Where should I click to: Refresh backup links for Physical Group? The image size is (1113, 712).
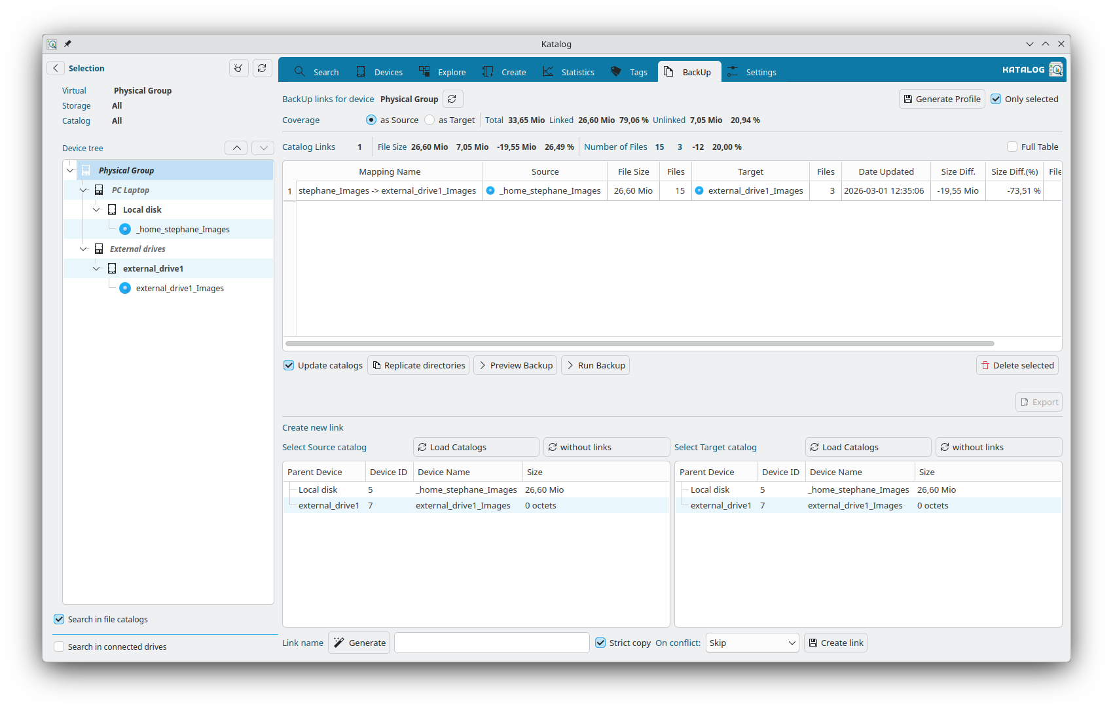[452, 99]
